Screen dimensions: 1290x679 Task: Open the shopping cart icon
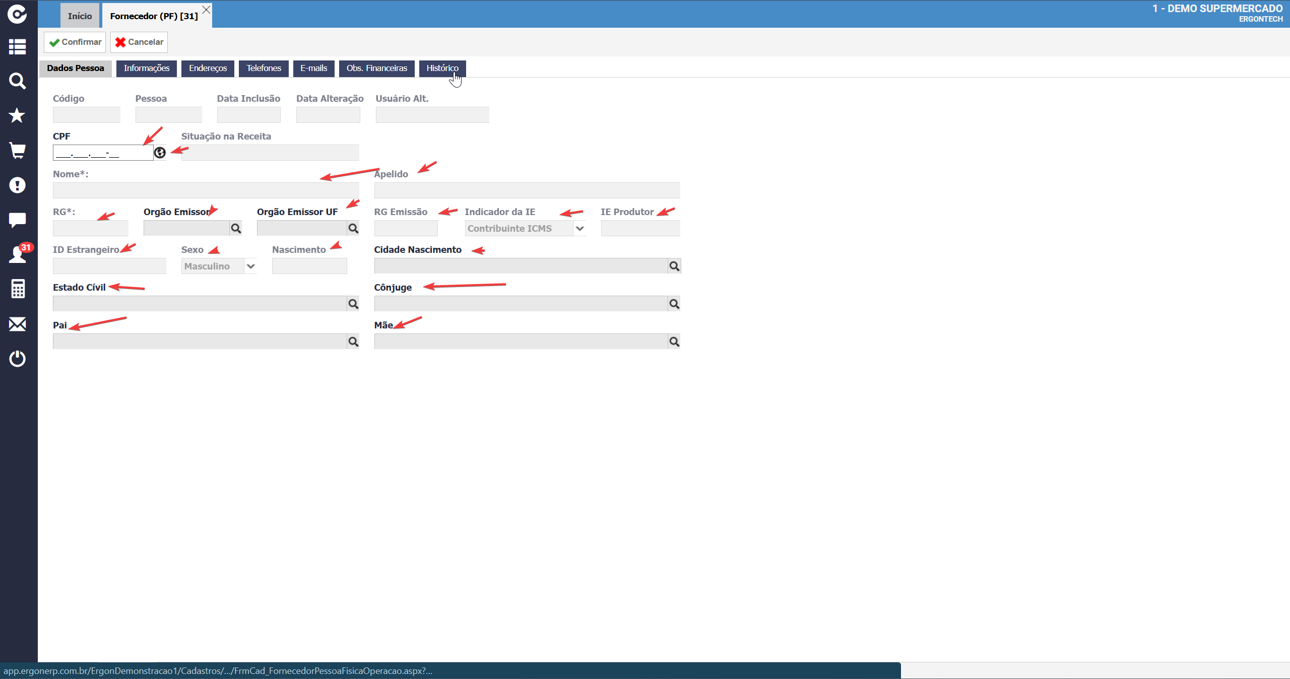17,150
